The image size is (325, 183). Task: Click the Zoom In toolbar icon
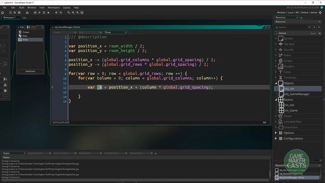click(77, 13)
